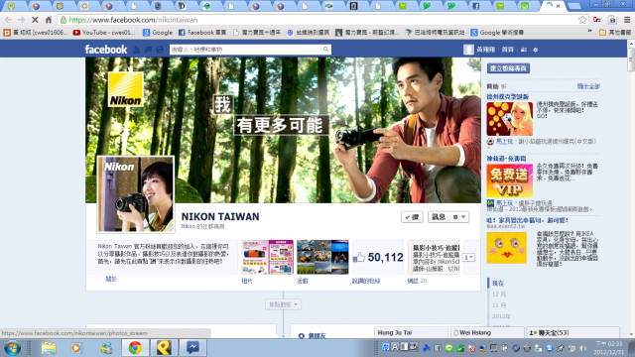Jump to 現在 on timeline

point(498,284)
